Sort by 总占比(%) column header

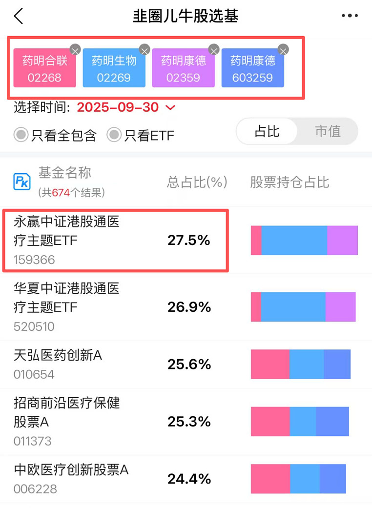(x=197, y=182)
